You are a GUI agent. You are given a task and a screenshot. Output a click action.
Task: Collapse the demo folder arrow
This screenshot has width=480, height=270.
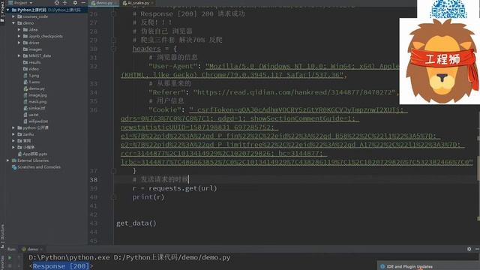click(x=13, y=23)
